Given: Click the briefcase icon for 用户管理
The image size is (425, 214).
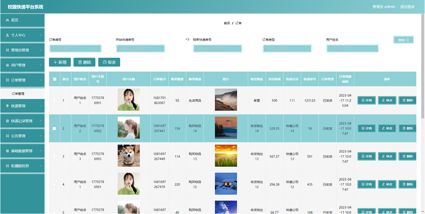Looking at the screenshot, I should click(x=7, y=65).
